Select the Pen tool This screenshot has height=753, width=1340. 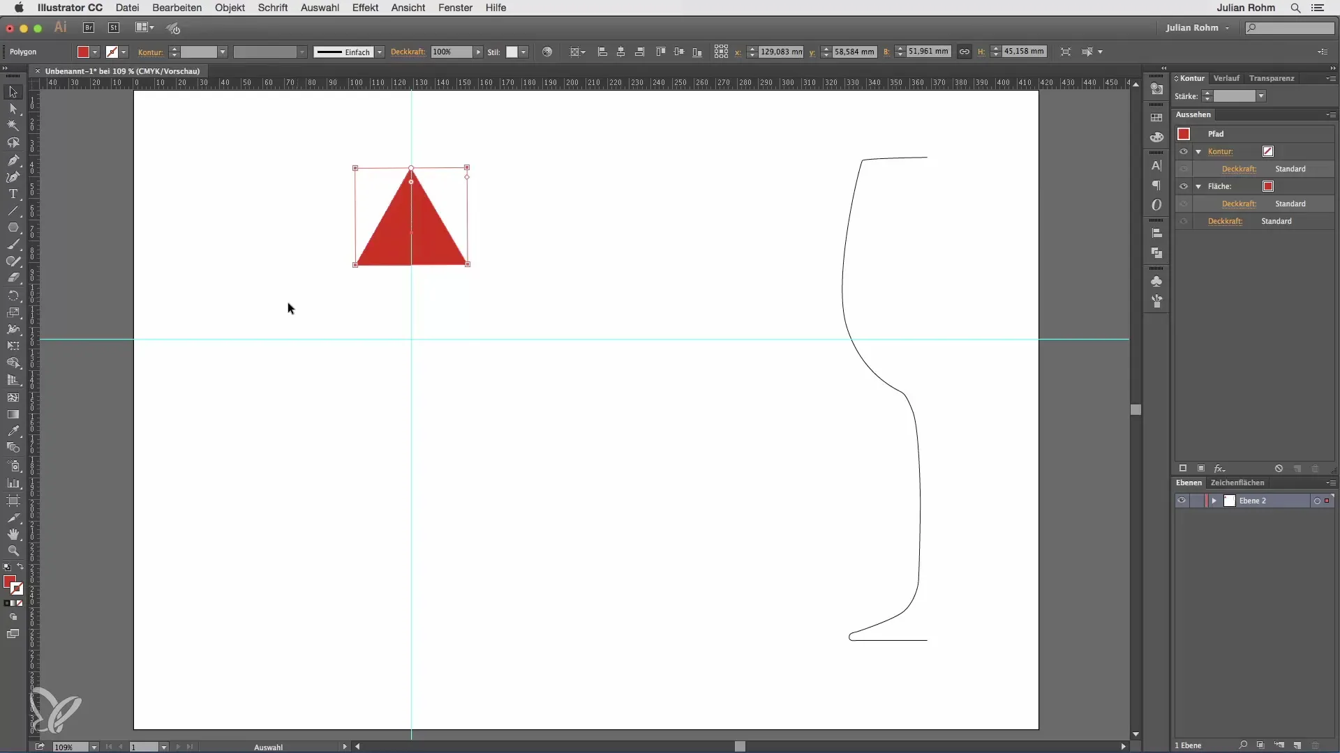13,160
